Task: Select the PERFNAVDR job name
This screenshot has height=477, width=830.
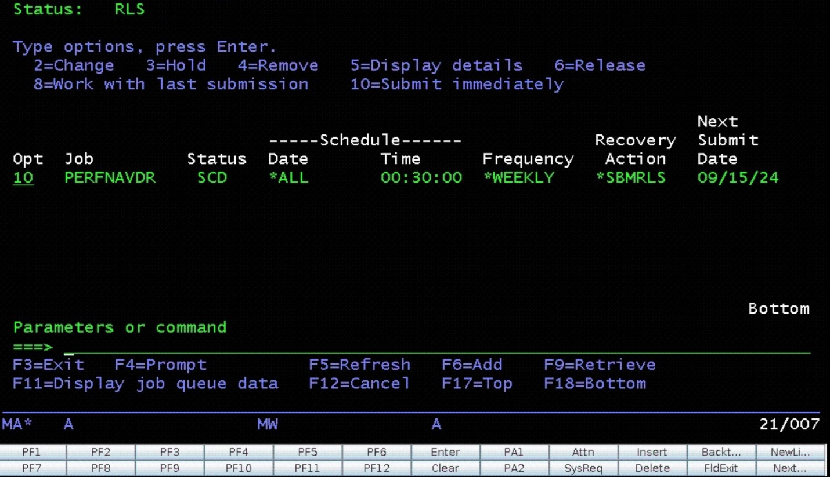Action: click(110, 178)
